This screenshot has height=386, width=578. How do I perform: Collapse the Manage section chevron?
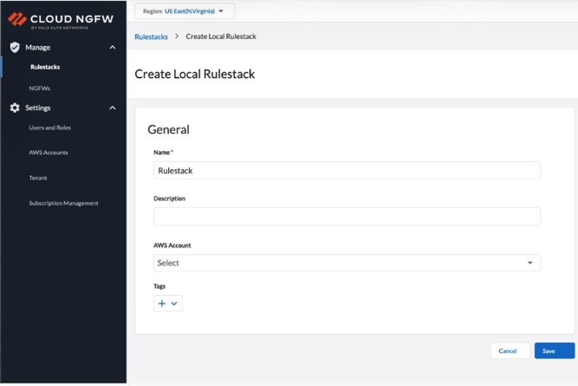[113, 48]
